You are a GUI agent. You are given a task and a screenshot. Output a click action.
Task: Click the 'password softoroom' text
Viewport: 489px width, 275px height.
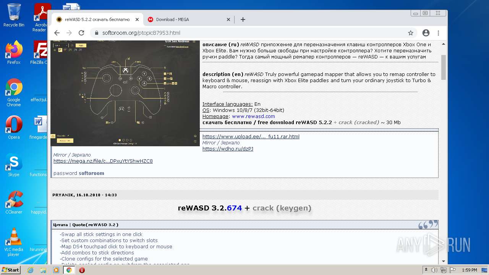tap(79, 173)
